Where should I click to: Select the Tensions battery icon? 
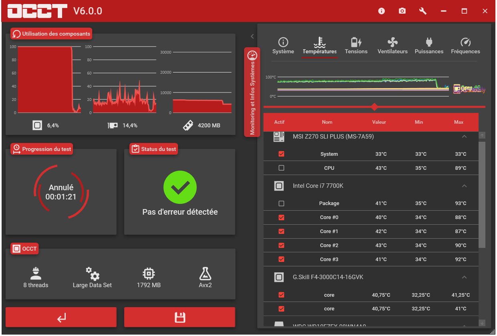click(356, 42)
